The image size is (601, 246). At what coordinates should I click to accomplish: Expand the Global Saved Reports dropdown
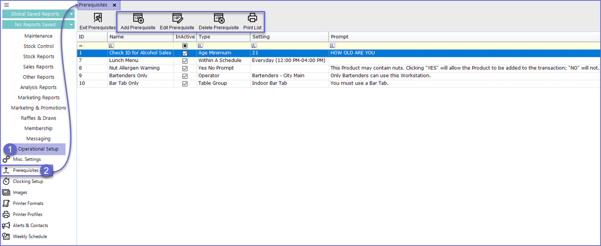[x=71, y=14]
